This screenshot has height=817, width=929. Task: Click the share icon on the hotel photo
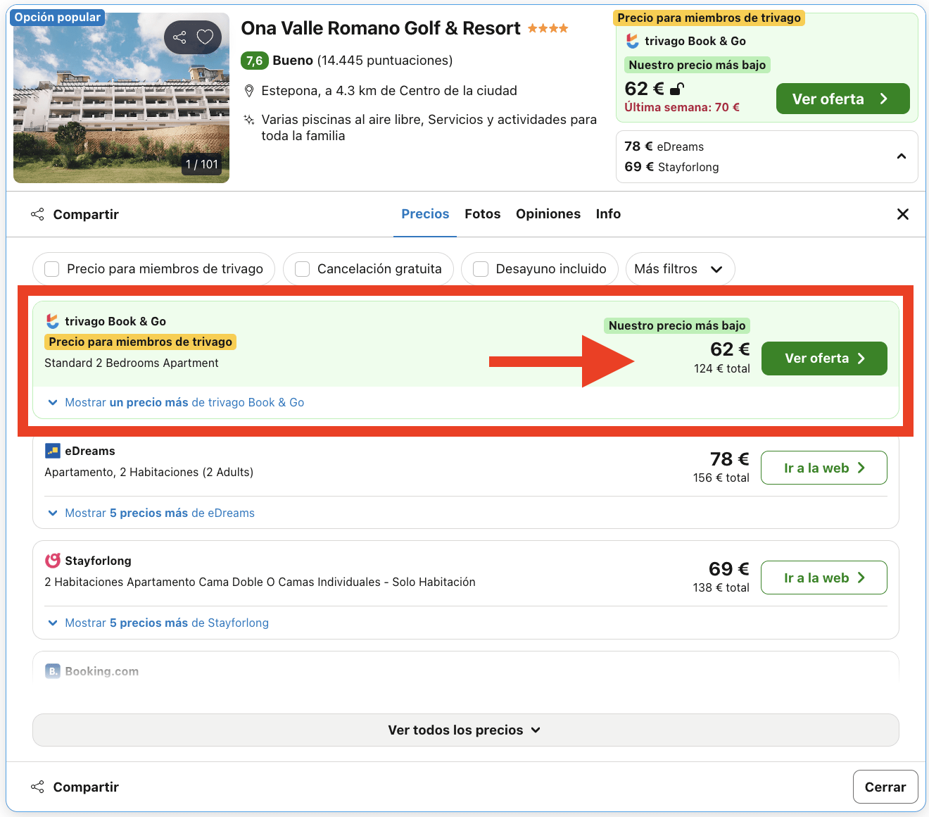178,37
